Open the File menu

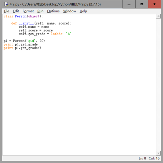pos(7,11)
